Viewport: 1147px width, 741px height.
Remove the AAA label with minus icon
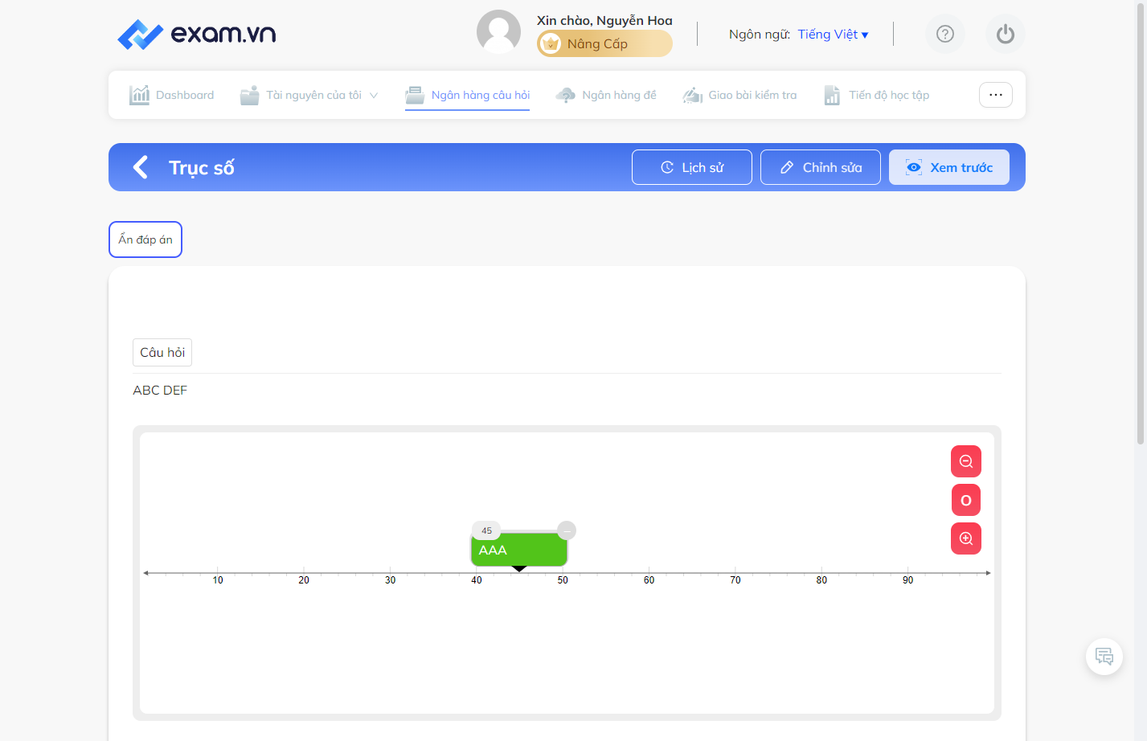(567, 530)
